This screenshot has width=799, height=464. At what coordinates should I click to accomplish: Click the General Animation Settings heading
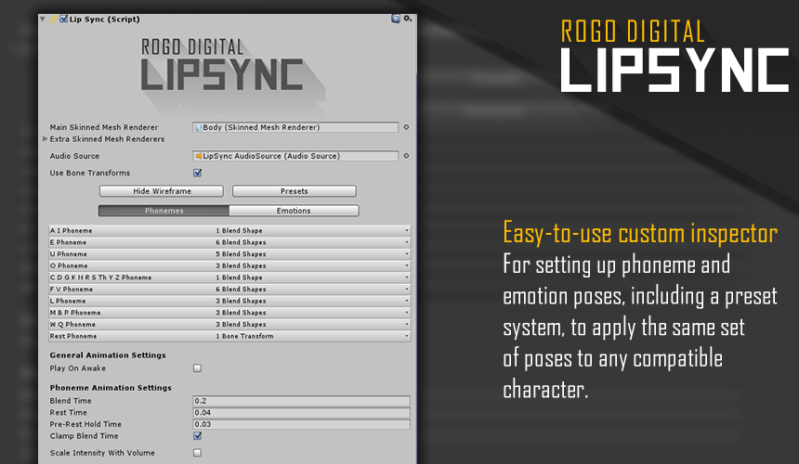pos(108,355)
